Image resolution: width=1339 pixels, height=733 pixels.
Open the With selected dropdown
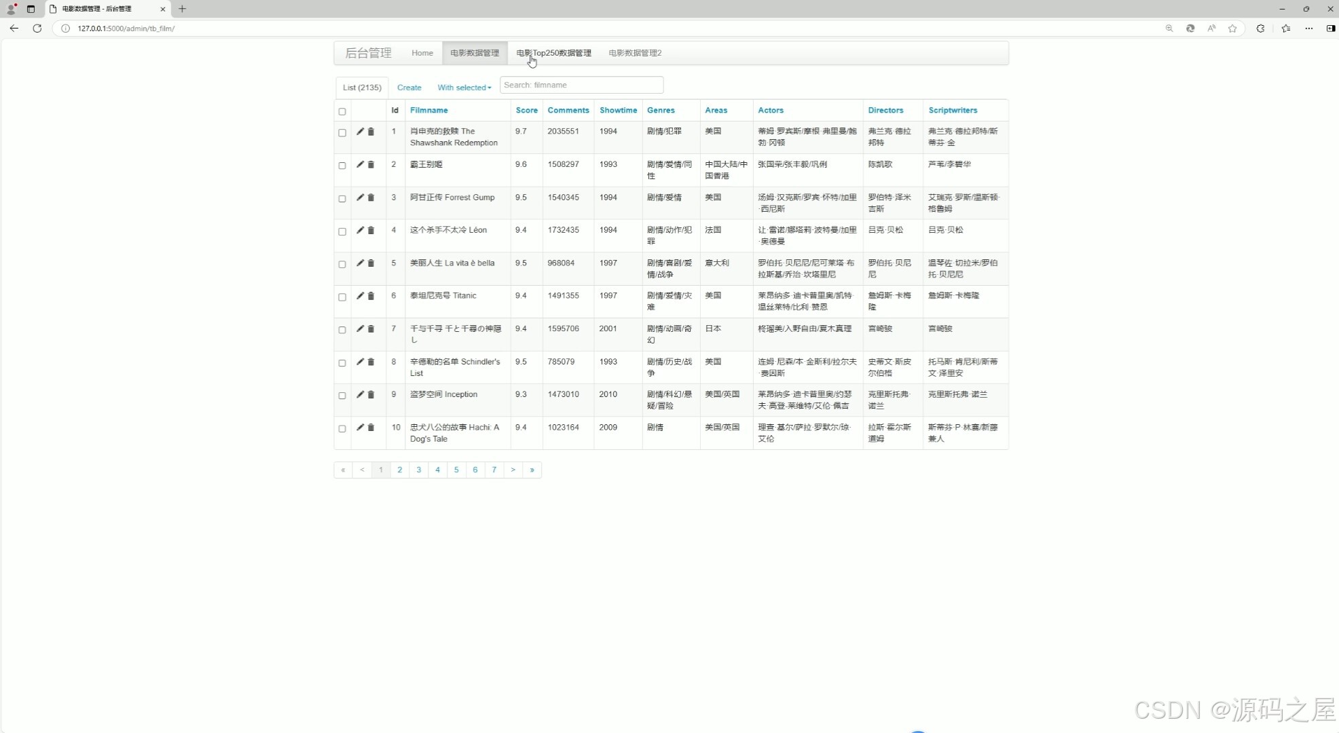point(464,88)
